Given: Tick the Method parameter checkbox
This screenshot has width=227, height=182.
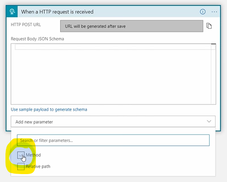Looking at the screenshot, I should click(x=21, y=155).
